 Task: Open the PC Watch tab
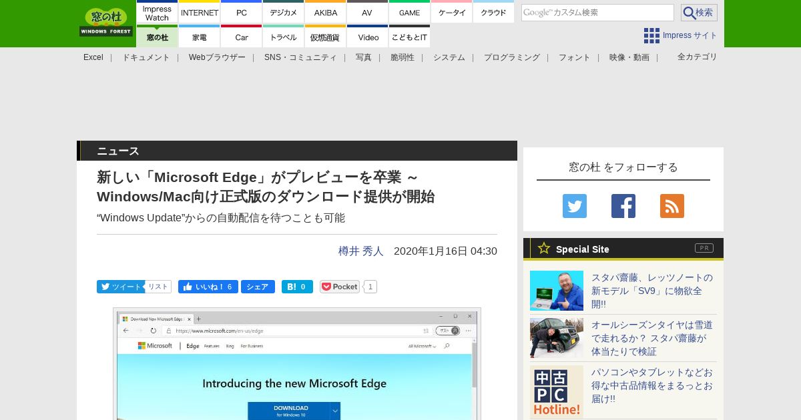(241, 12)
